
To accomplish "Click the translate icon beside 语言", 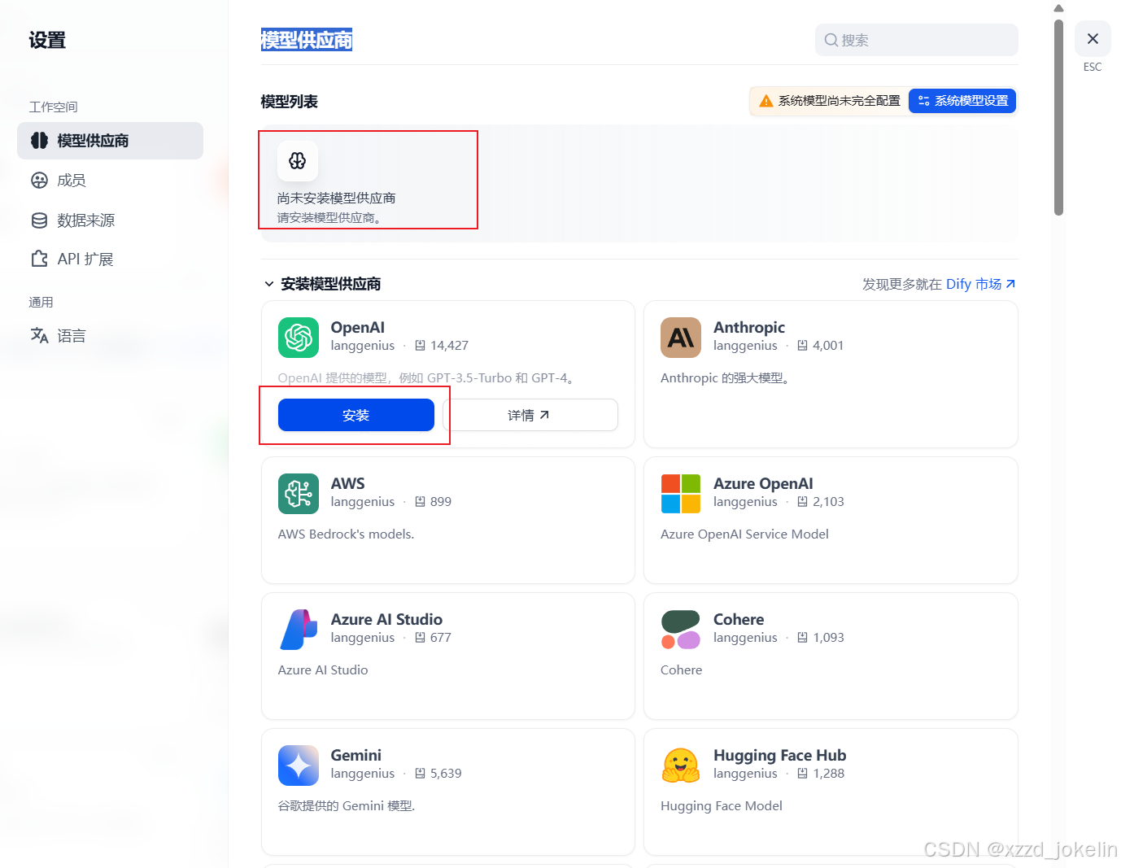I will [x=39, y=335].
